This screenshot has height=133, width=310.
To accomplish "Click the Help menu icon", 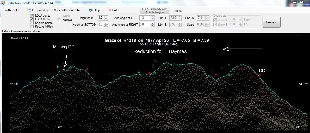I will click(x=91, y=10).
